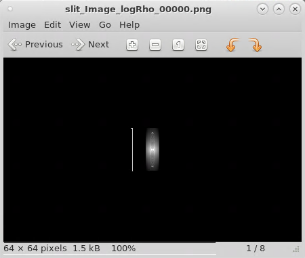Viewport: 305px width, 258px height.
Task: Open the View menu
Action: click(x=80, y=25)
